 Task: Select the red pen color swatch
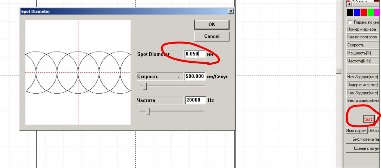(x=364, y=12)
